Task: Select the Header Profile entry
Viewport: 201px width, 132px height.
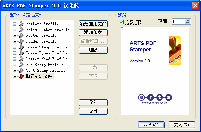Action: pyautogui.click(x=41, y=41)
